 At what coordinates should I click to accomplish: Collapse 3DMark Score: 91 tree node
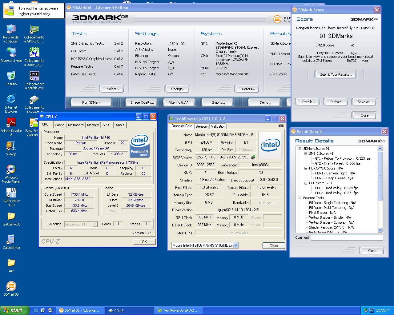(x=300, y=149)
